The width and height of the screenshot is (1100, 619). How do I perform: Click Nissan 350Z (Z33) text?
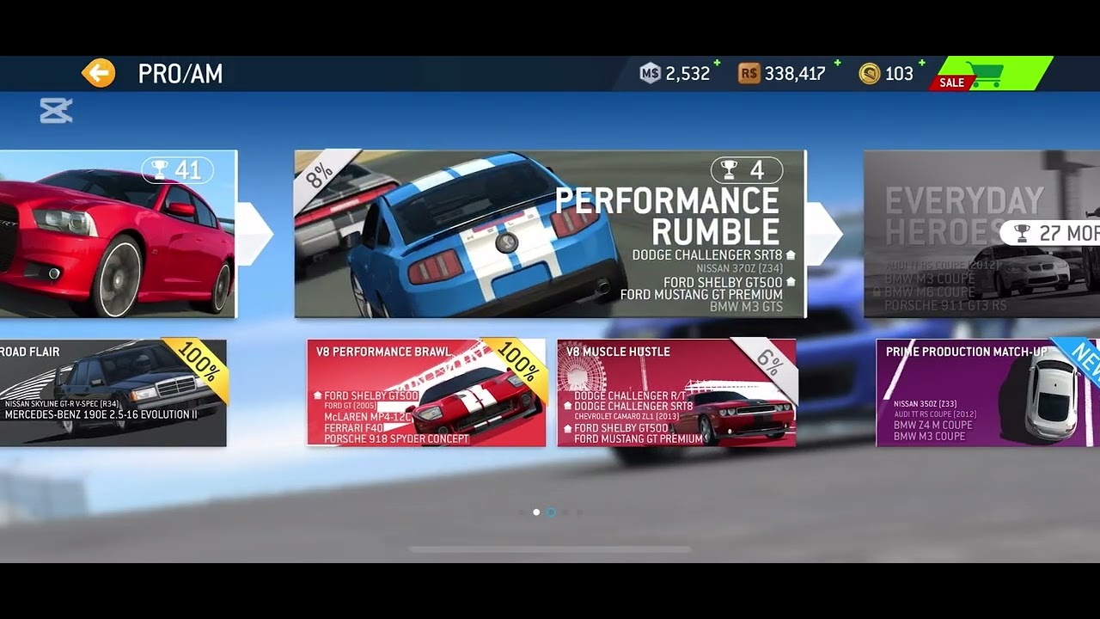[925, 404]
